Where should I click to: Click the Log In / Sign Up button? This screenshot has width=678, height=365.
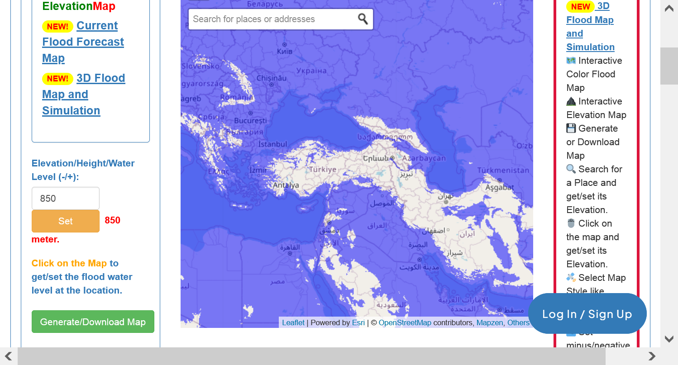(587, 314)
